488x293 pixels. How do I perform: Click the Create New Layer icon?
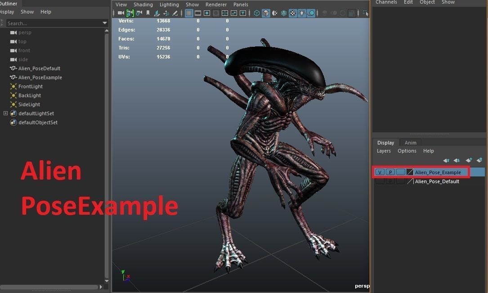pyautogui.click(x=469, y=160)
